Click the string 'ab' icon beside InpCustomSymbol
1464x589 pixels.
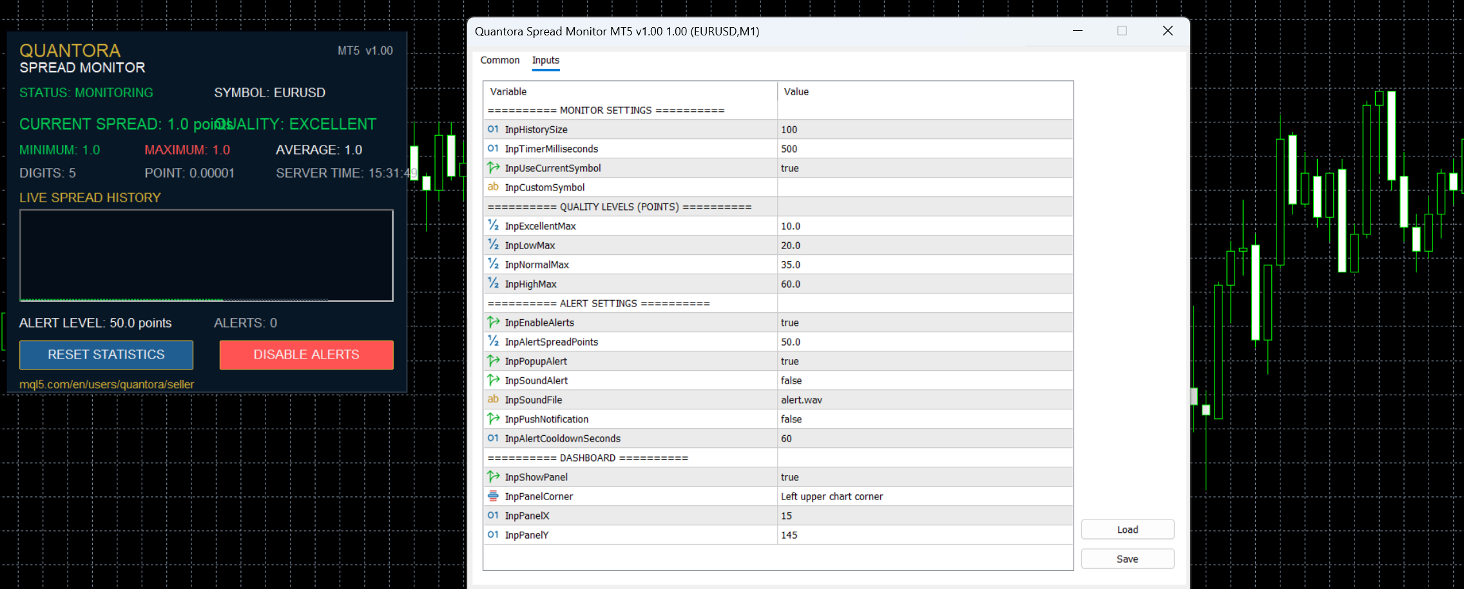493,187
